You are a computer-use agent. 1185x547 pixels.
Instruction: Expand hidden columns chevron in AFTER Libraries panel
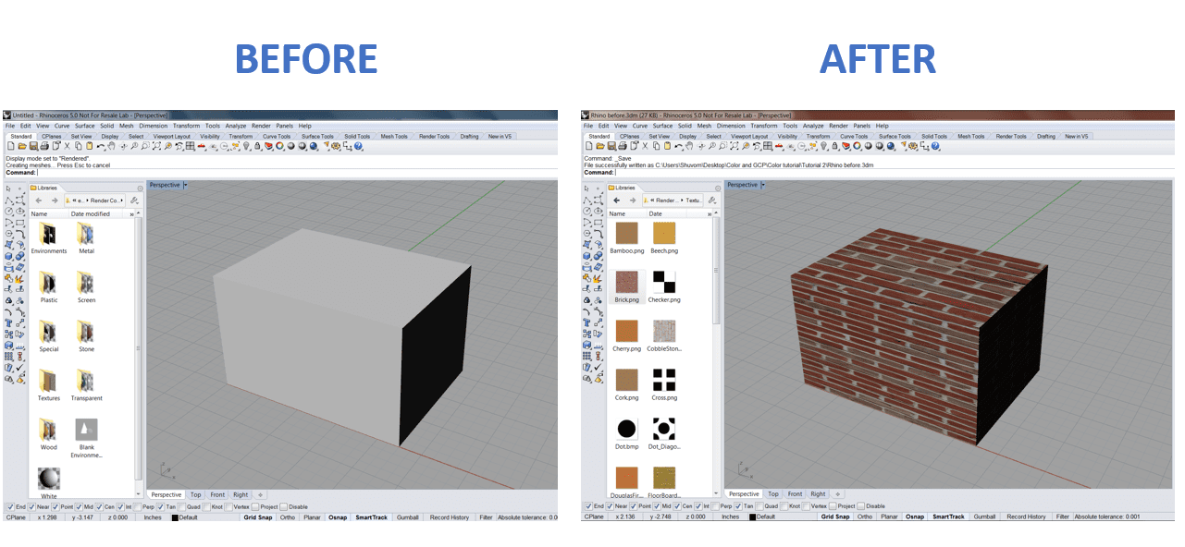point(709,214)
